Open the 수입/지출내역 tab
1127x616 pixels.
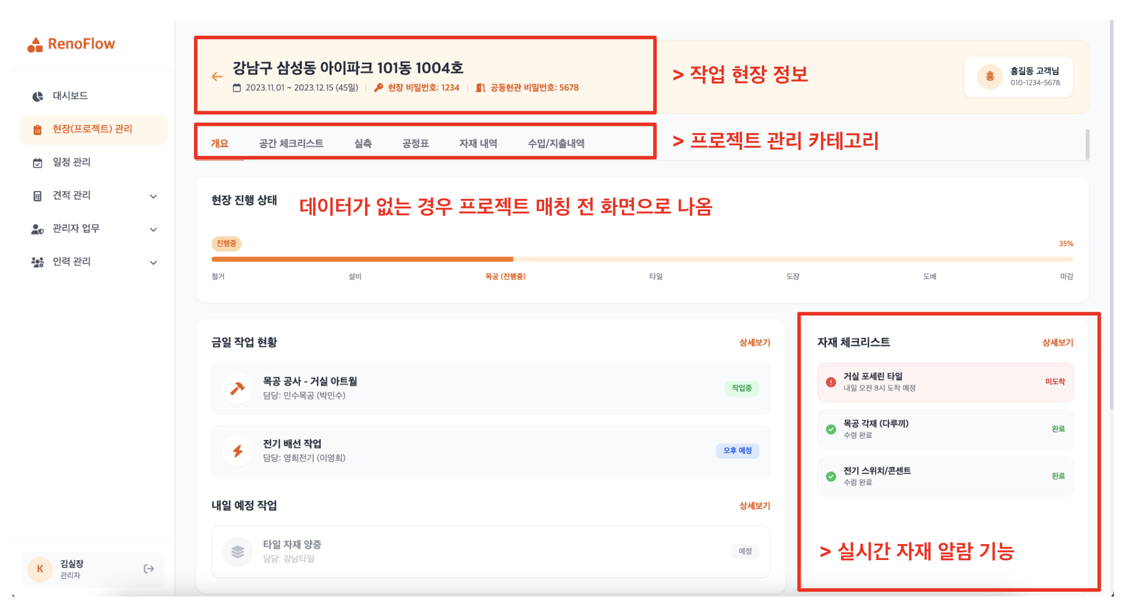click(556, 143)
